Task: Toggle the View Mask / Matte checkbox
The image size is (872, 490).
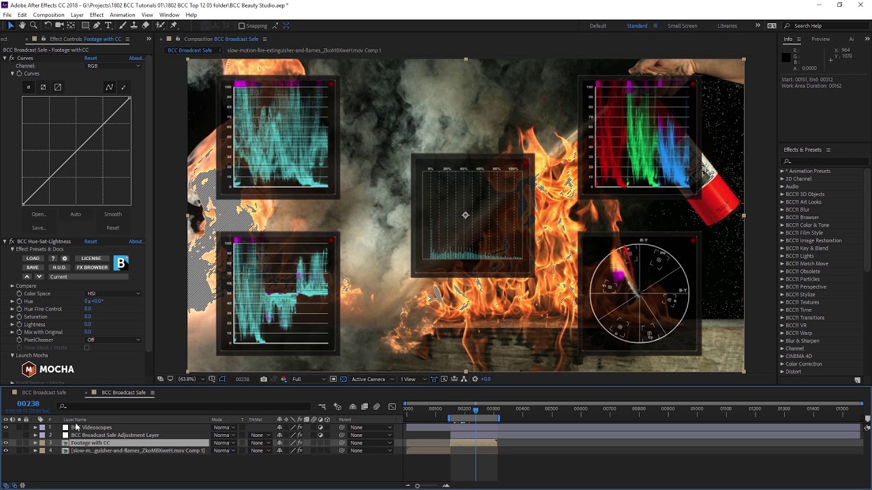Action: tap(87, 348)
